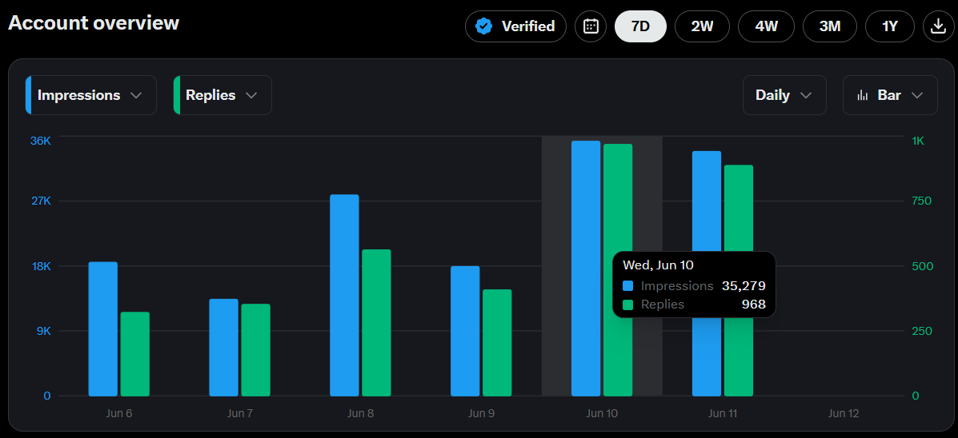Image resolution: width=958 pixels, height=438 pixels.
Task: Click the chevron arrow next to Bar
Action: coord(916,96)
